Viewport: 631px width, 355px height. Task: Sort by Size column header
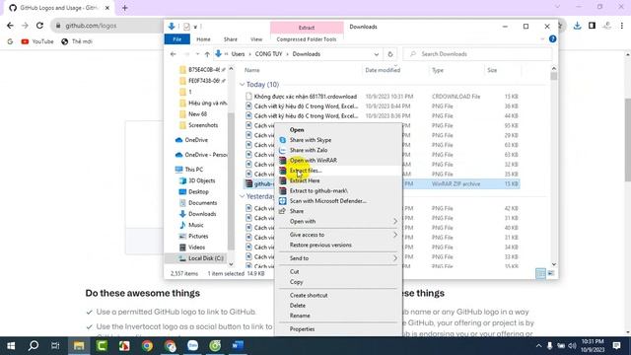coord(492,70)
